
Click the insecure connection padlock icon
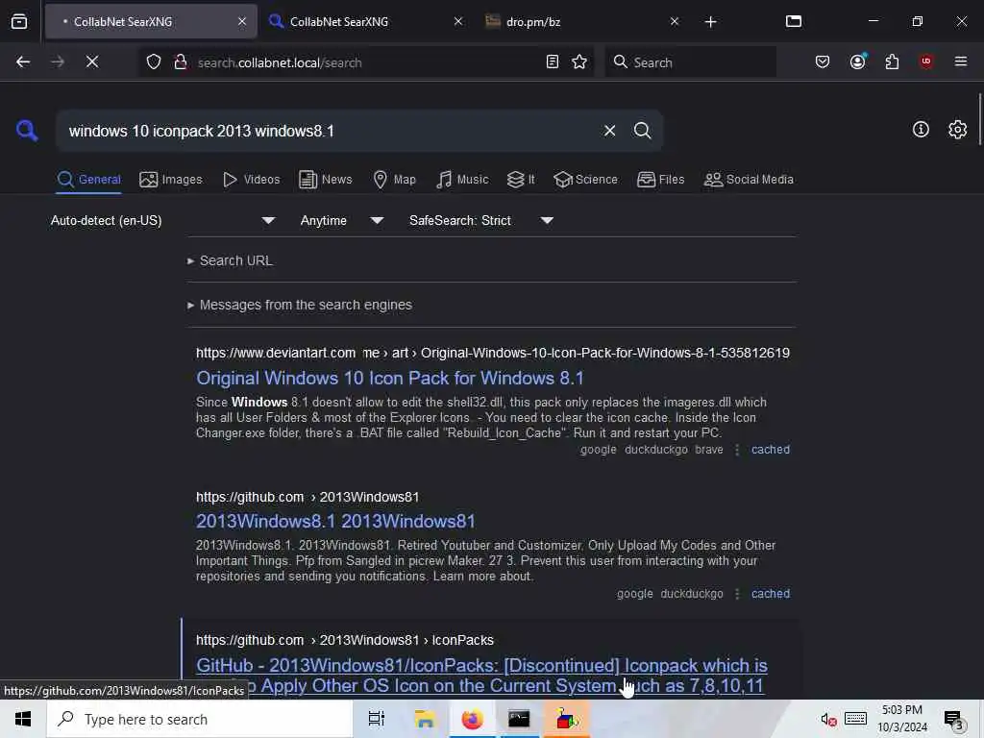point(180,61)
